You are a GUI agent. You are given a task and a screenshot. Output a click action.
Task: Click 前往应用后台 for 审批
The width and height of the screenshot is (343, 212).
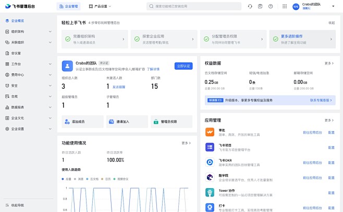point(312,132)
